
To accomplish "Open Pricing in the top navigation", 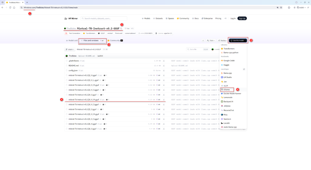I will 218,18.
